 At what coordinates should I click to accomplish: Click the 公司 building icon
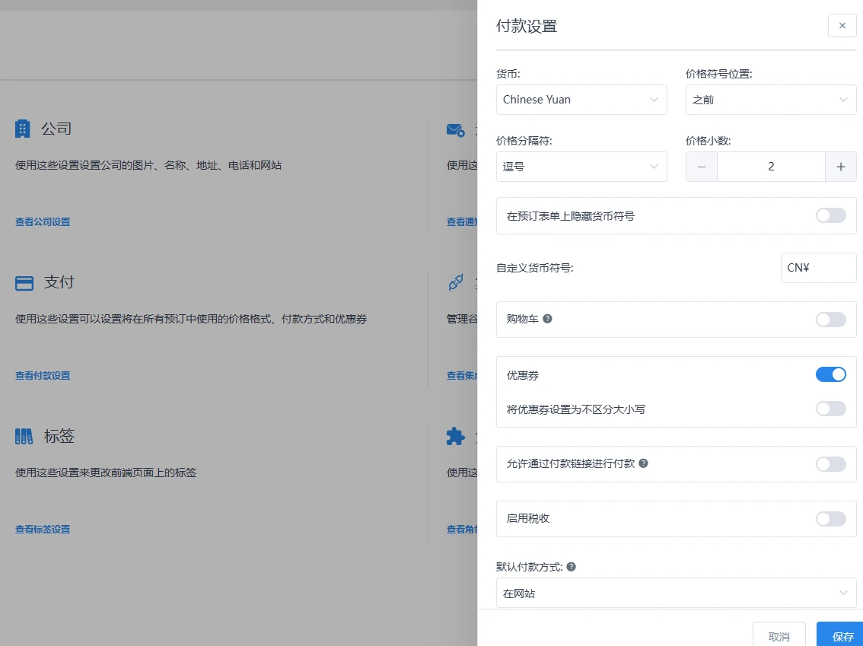[x=23, y=128]
